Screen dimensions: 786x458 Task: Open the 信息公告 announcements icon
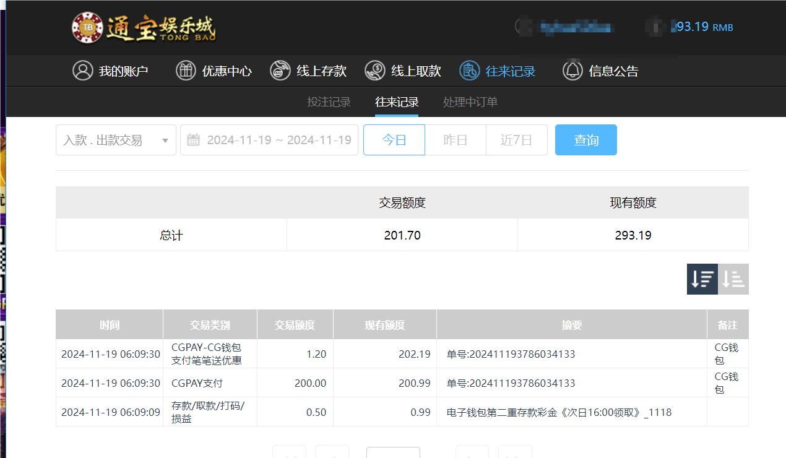coord(572,71)
